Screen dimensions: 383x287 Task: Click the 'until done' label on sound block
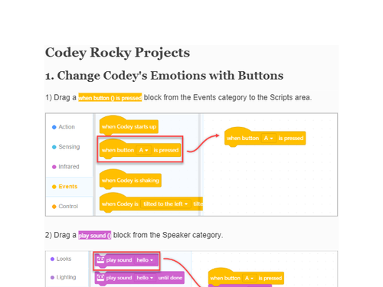click(x=170, y=278)
